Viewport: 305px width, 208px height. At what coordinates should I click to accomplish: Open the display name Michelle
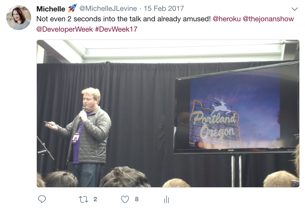click(x=51, y=9)
